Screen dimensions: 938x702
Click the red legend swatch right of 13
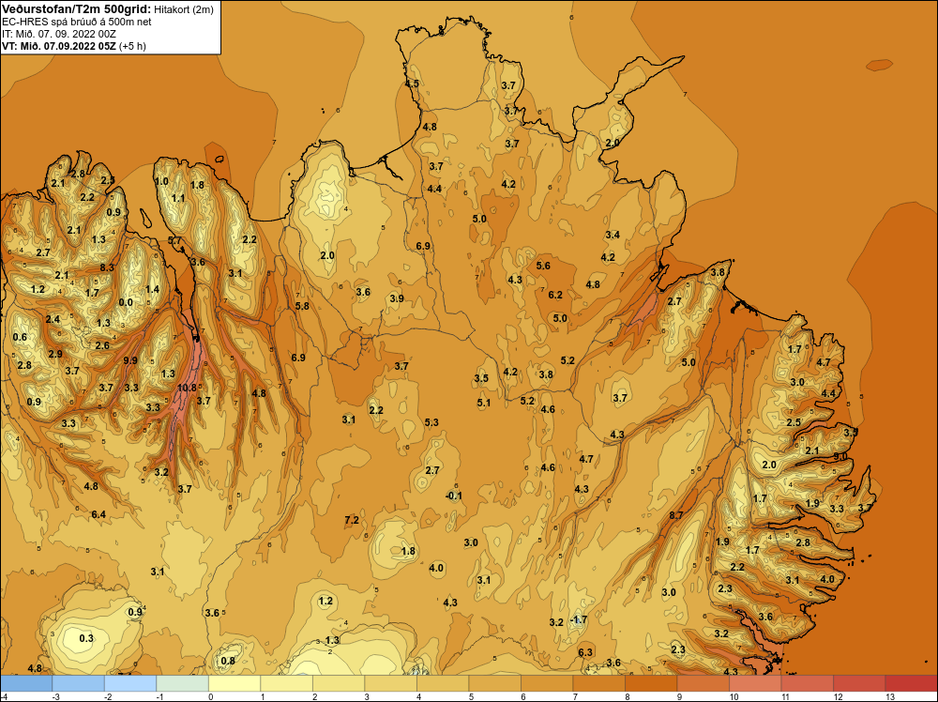(x=911, y=683)
